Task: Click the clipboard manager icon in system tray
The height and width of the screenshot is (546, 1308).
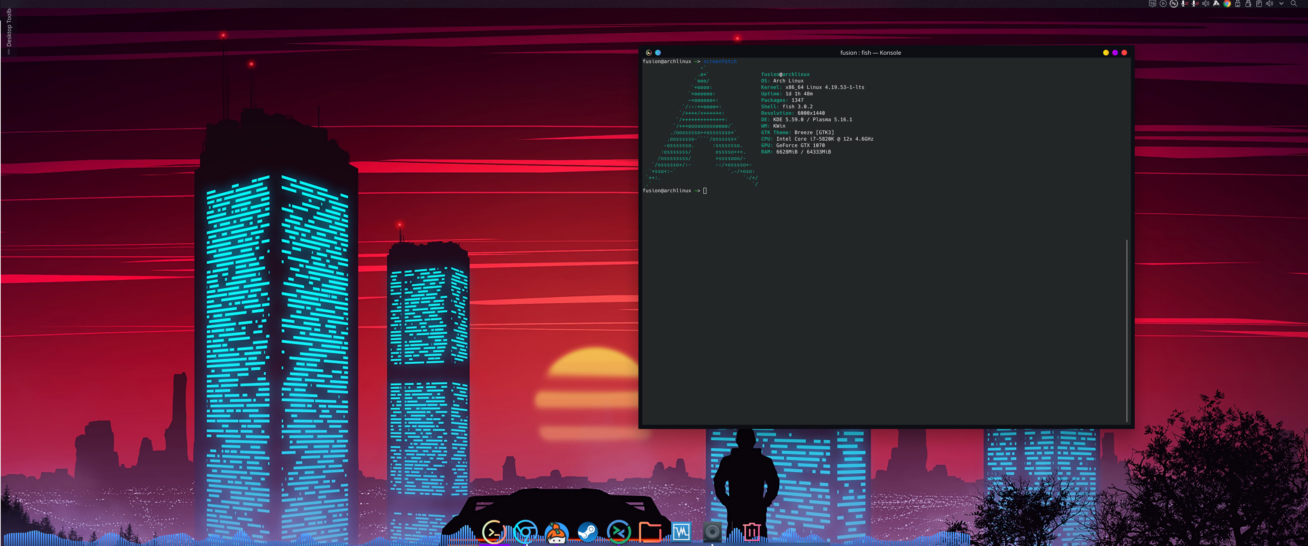Action: pyautogui.click(x=1260, y=3)
